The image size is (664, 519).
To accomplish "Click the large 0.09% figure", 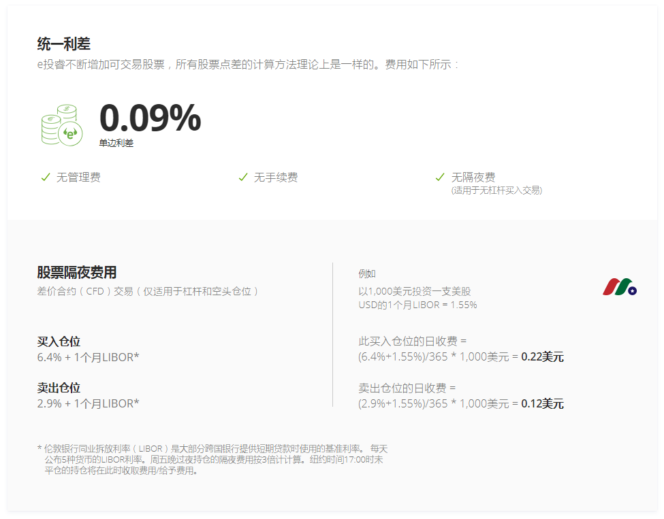I will click(150, 118).
